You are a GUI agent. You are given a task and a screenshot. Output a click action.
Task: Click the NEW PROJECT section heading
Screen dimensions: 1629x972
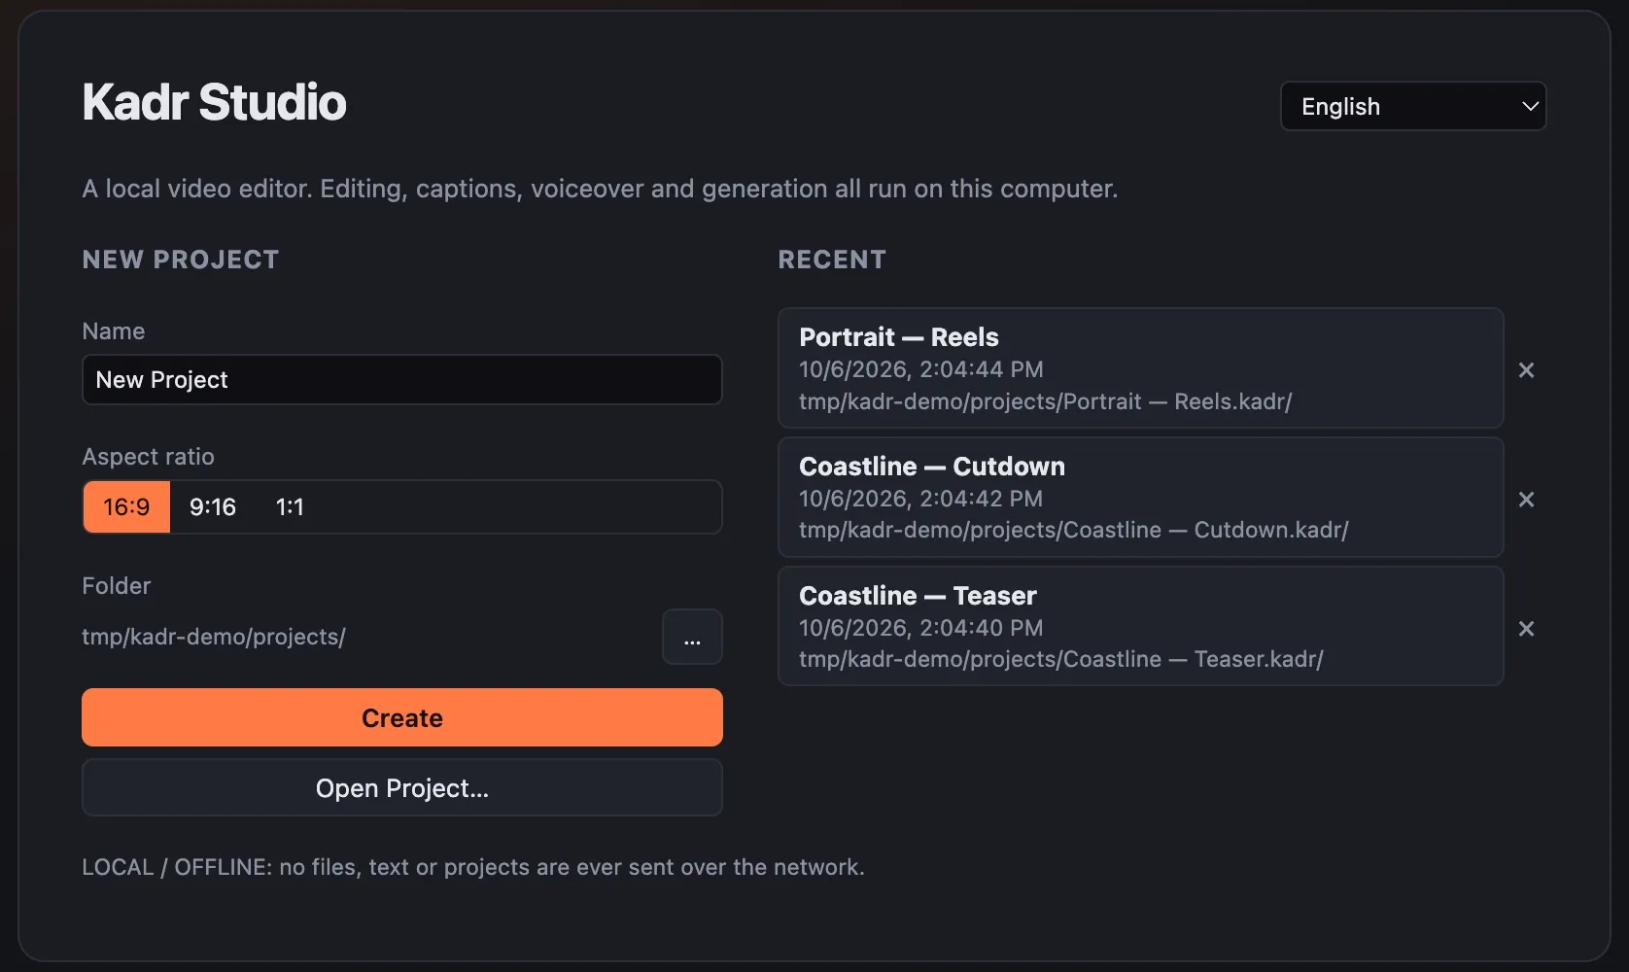[x=181, y=260]
